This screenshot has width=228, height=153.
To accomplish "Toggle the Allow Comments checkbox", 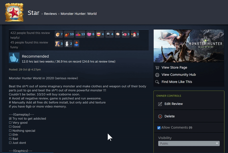I will (159, 128).
